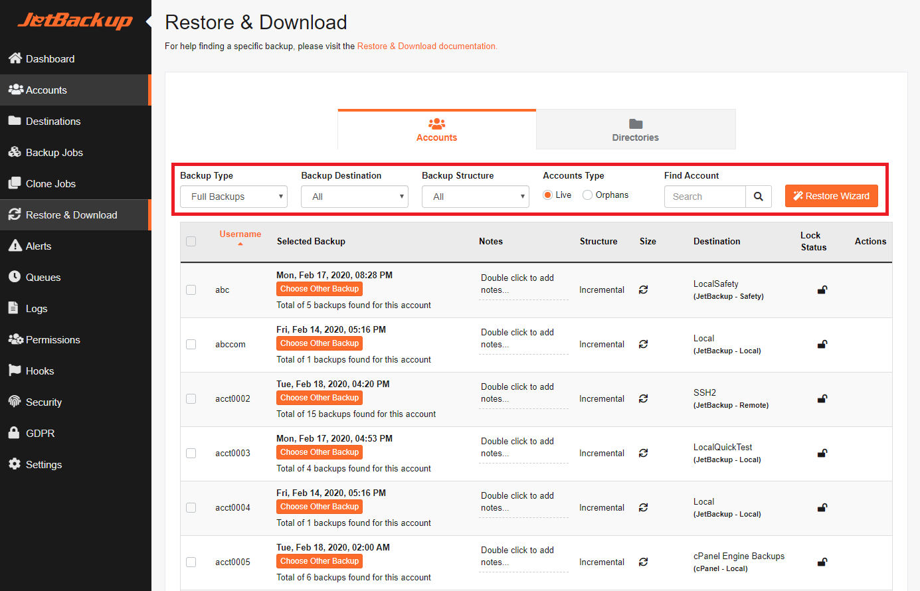Check the select-all checkbox in table header
The image size is (920, 591).
coord(191,241)
